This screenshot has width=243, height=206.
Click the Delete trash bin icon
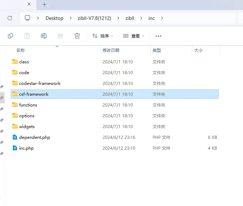pos(77,36)
